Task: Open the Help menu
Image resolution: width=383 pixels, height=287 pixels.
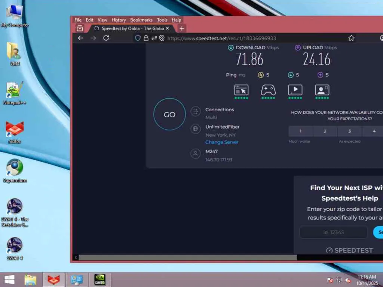Action: 177,20
